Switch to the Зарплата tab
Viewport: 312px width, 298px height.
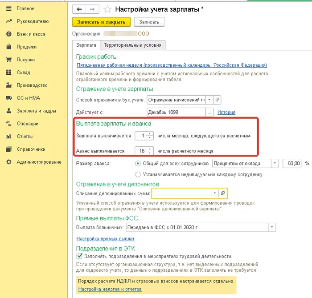86,45
